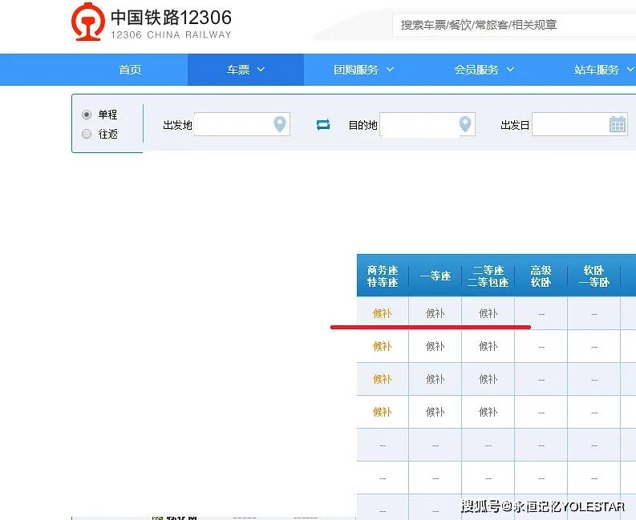This screenshot has height=520, width=636.
Task: Click the orange 候补 in the third row
Action: click(x=382, y=379)
